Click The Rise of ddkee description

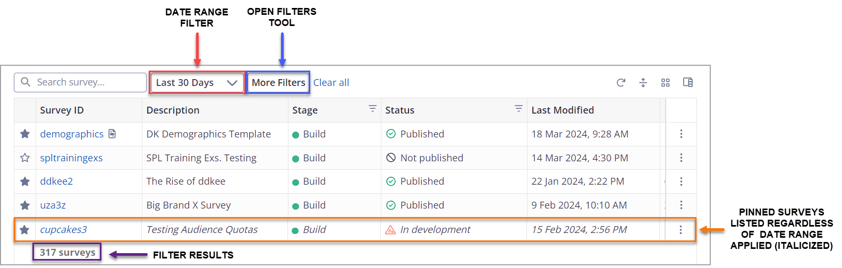coord(186,181)
